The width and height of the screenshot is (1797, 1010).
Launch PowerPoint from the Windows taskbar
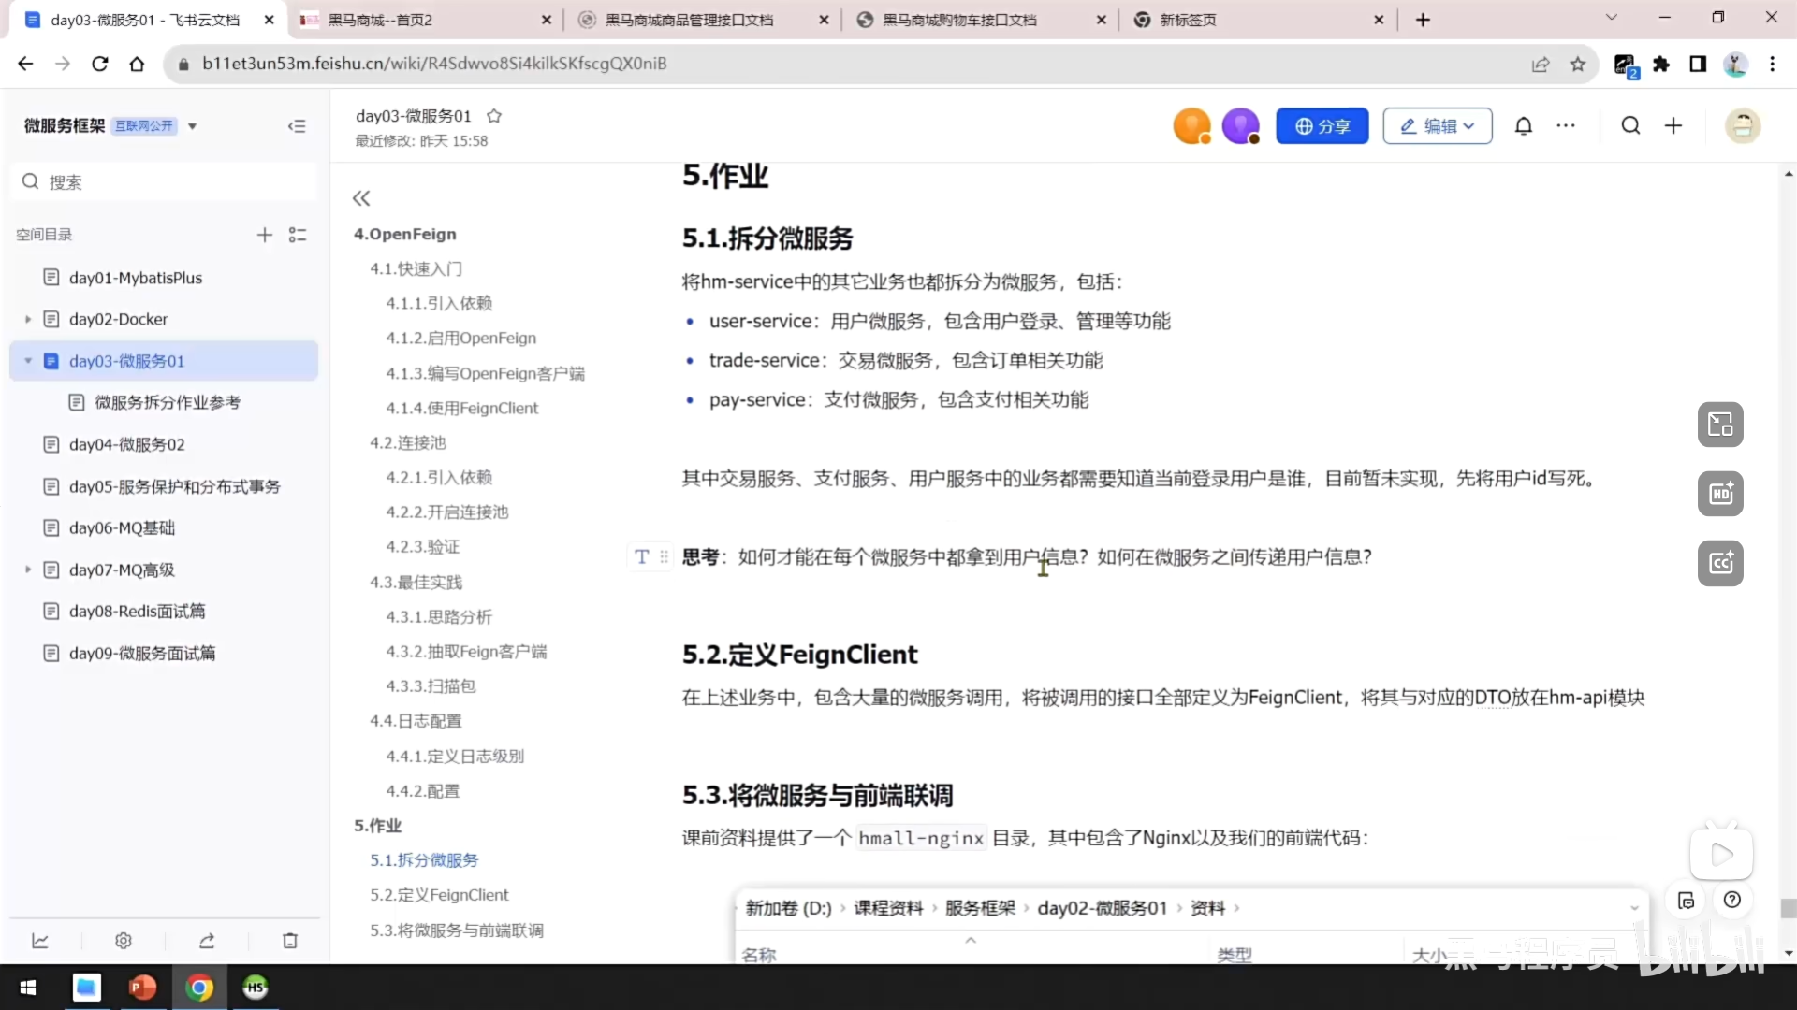click(142, 988)
